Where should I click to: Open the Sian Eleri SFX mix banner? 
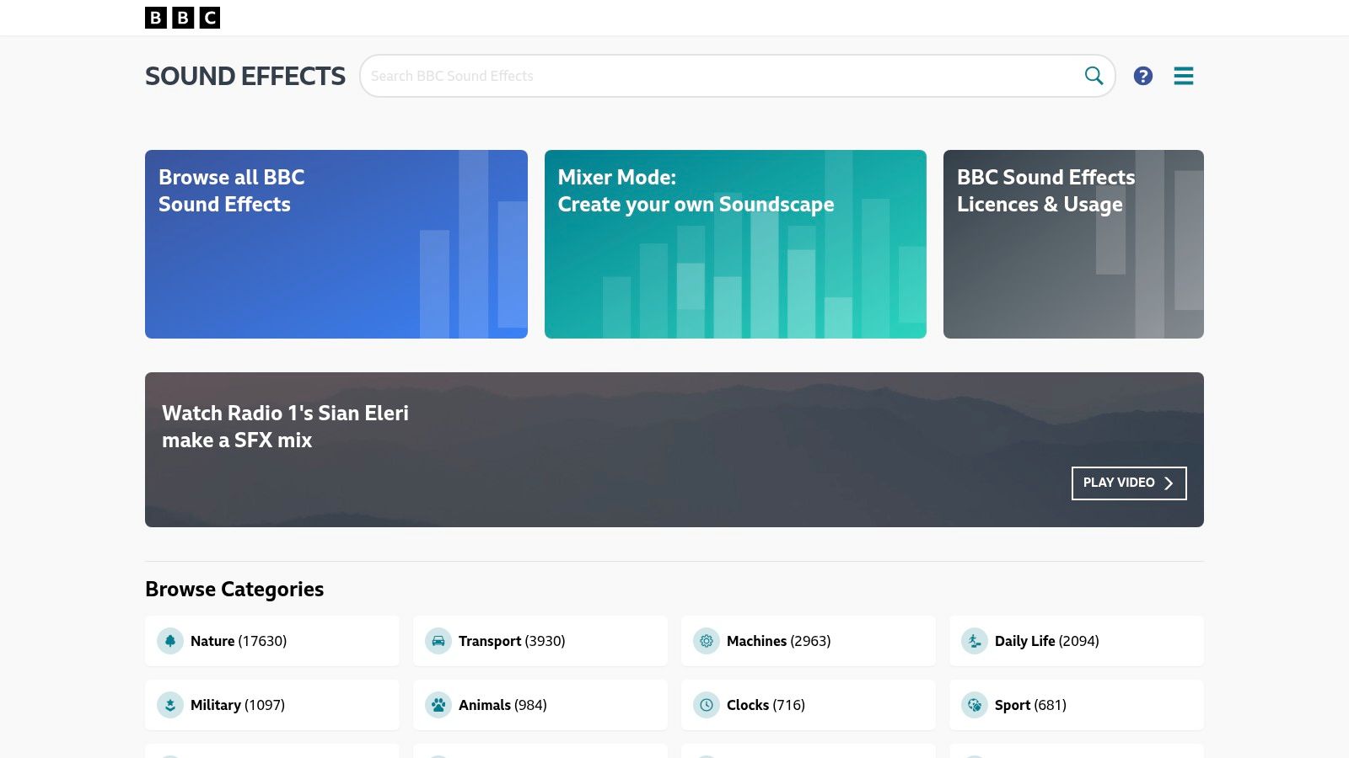(590, 450)
